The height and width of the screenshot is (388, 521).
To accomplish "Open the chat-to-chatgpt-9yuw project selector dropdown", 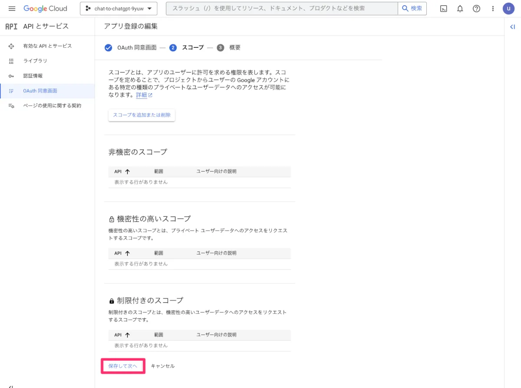I will [119, 9].
